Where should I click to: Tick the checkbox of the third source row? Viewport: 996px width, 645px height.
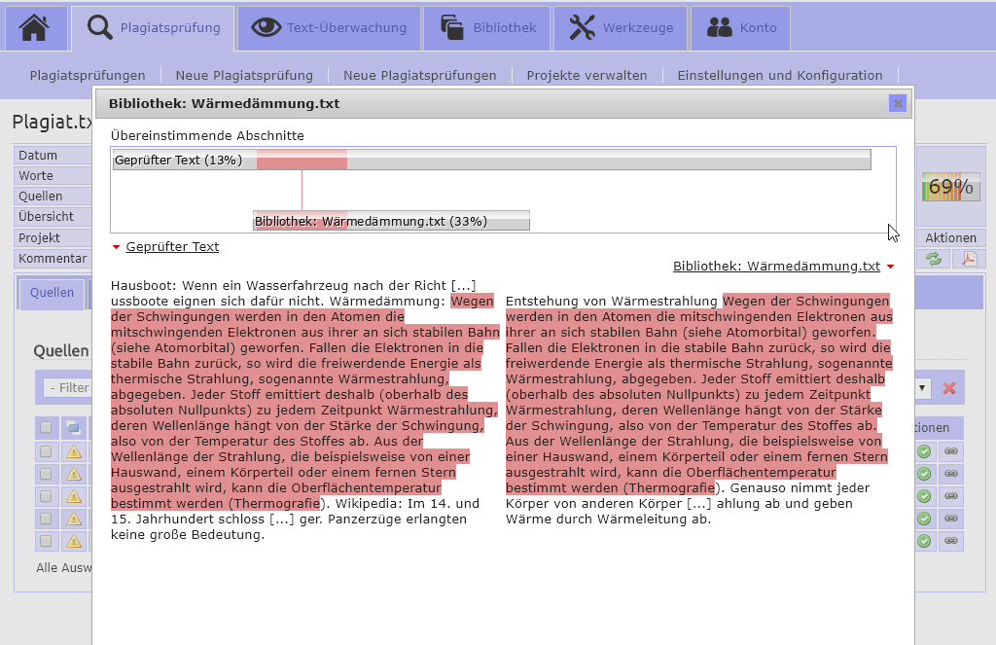click(x=46, y=496)
